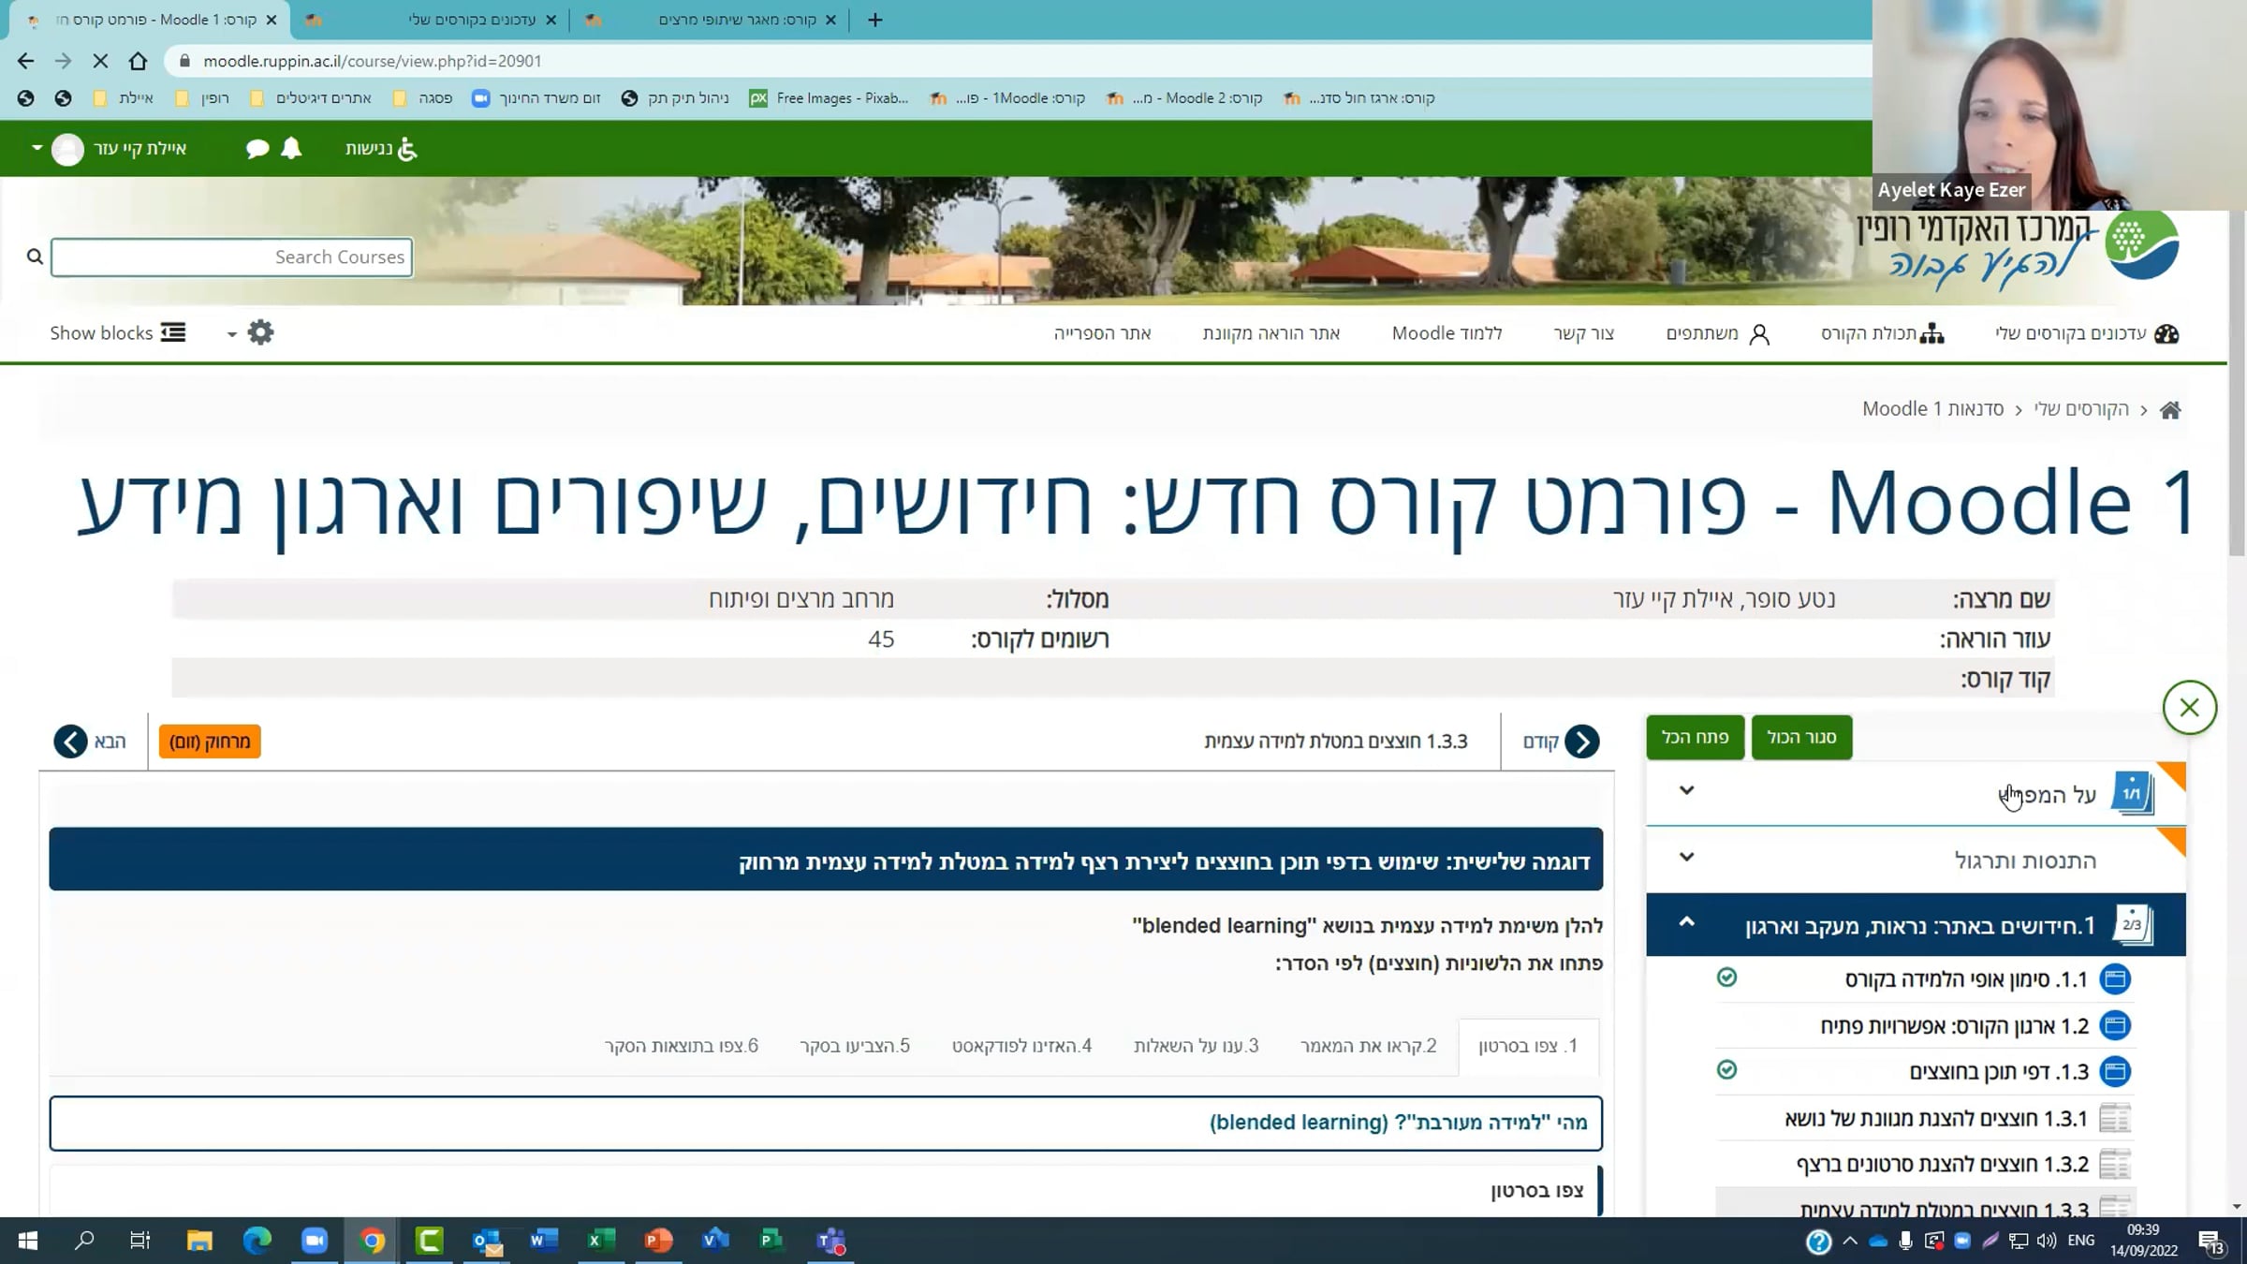2247x1264 pixels.
Task: Click the search magnifier beside Search Courses
Action: (x=35, y=257)
